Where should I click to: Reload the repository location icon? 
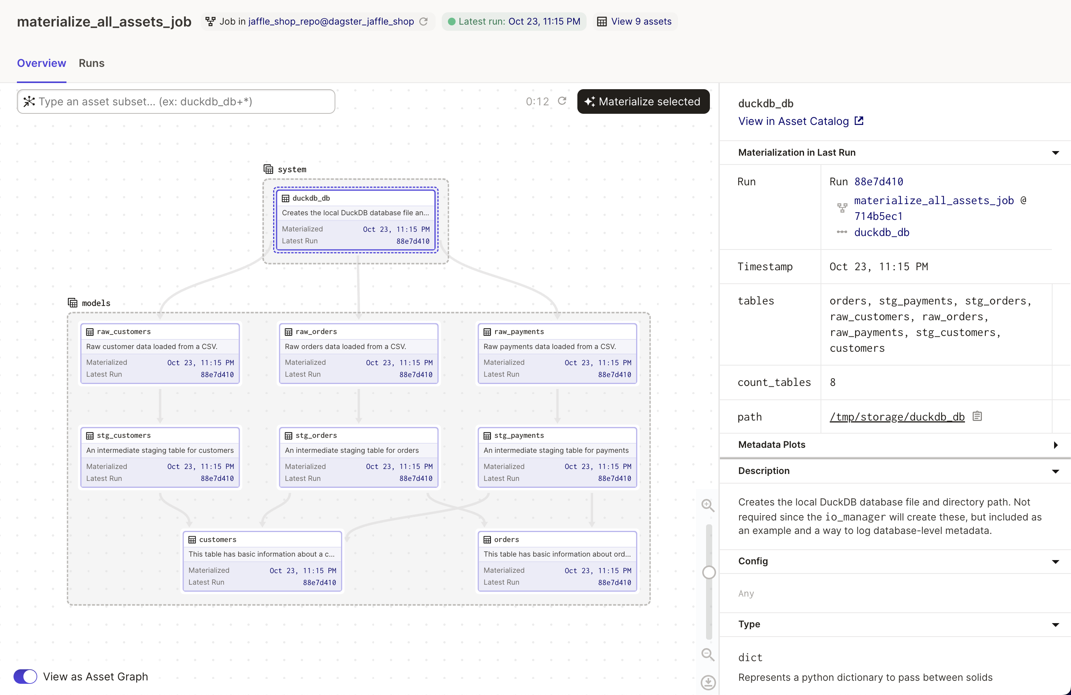coord(423,22)
